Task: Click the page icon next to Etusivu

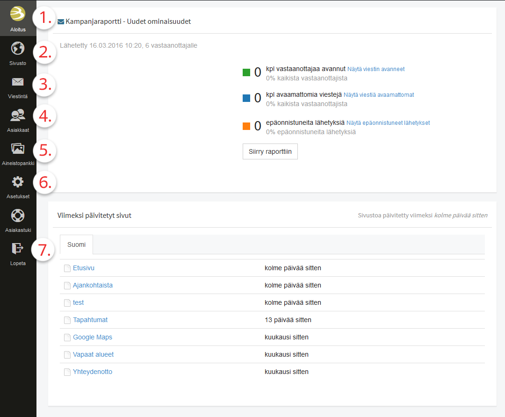Action: tap(67, 268)
